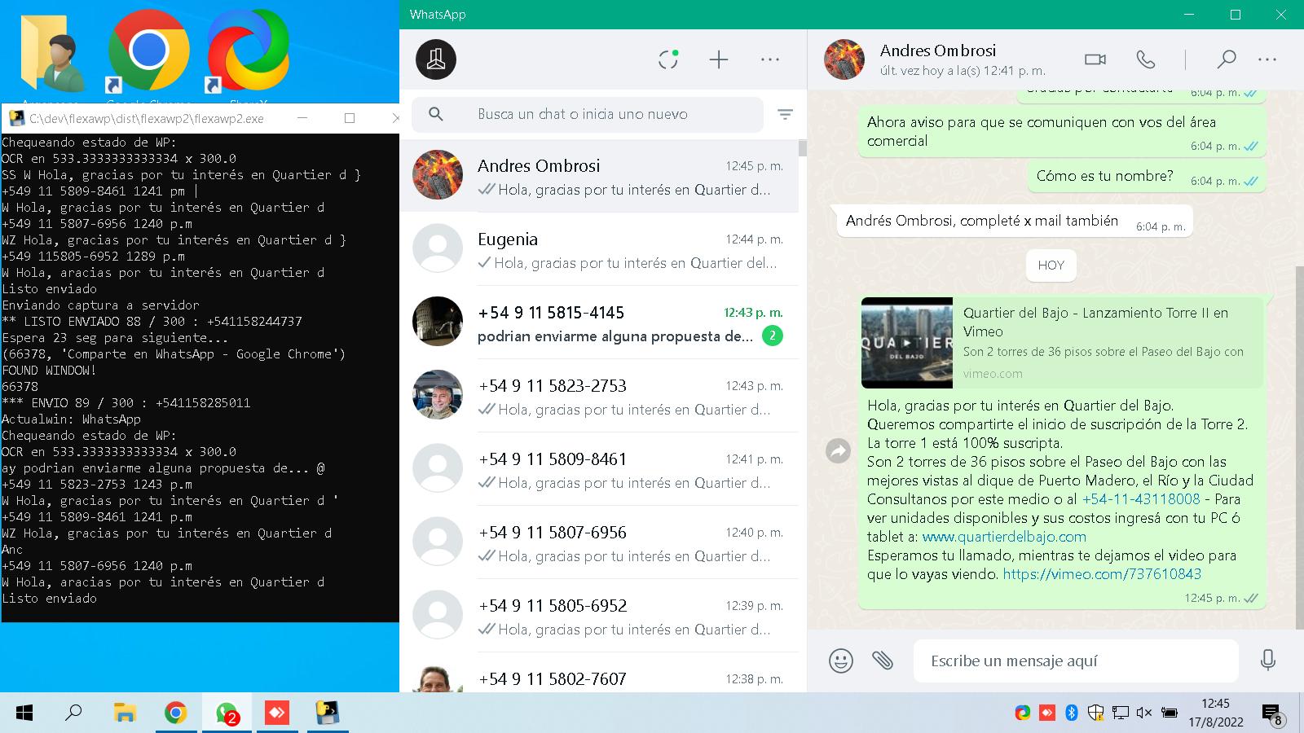Focus the 'Busca un chat o inicia uno nuevo' field
This screenshot has width=1304, height=733.
(587, 114)
